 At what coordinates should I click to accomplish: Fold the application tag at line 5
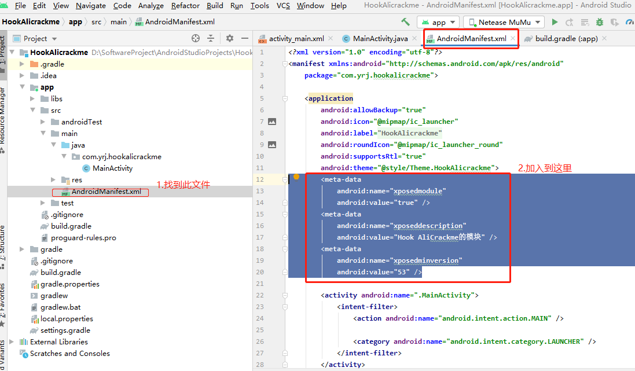click(285, 98)
